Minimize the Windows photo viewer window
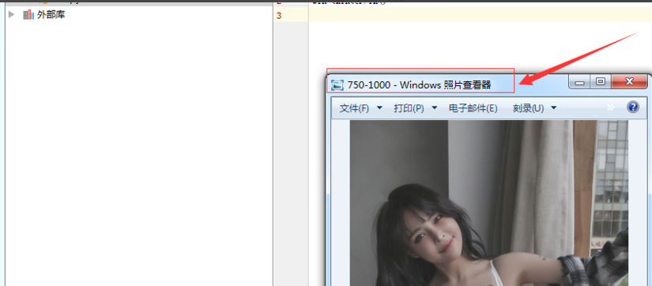The height and width of the screenshot is (286, 652). point(579,82)
